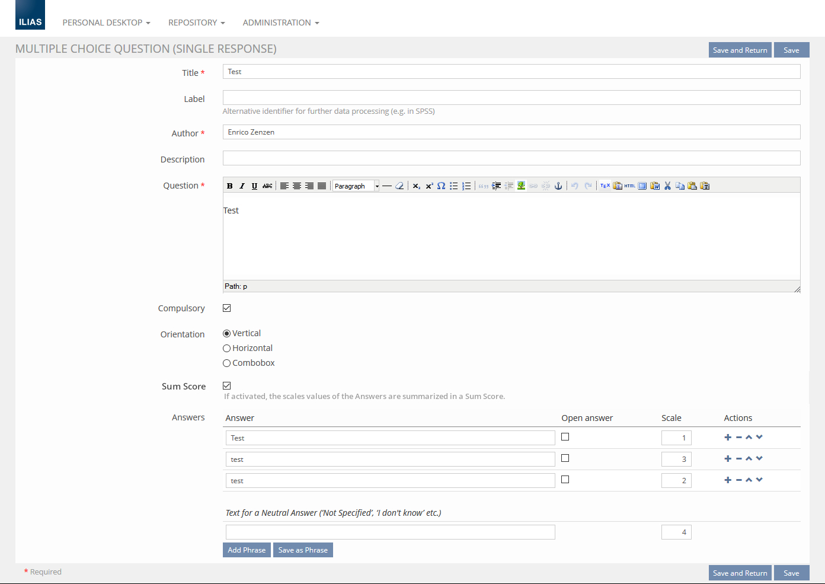Insert TeX formula via TeX icon
The width and height of the screenshot is (825, 584).
(x=605, y=186)
